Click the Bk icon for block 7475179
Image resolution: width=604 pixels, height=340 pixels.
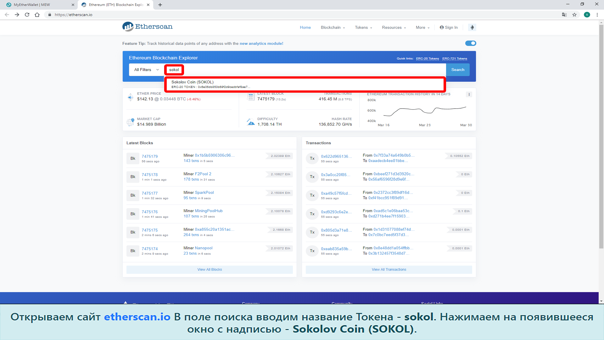coord(133,158)
